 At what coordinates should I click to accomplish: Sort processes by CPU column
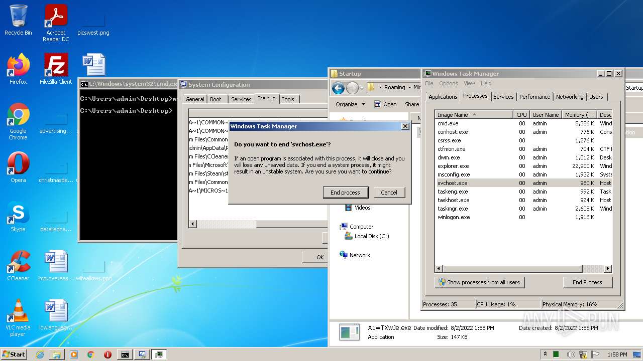tap(521, 115)
